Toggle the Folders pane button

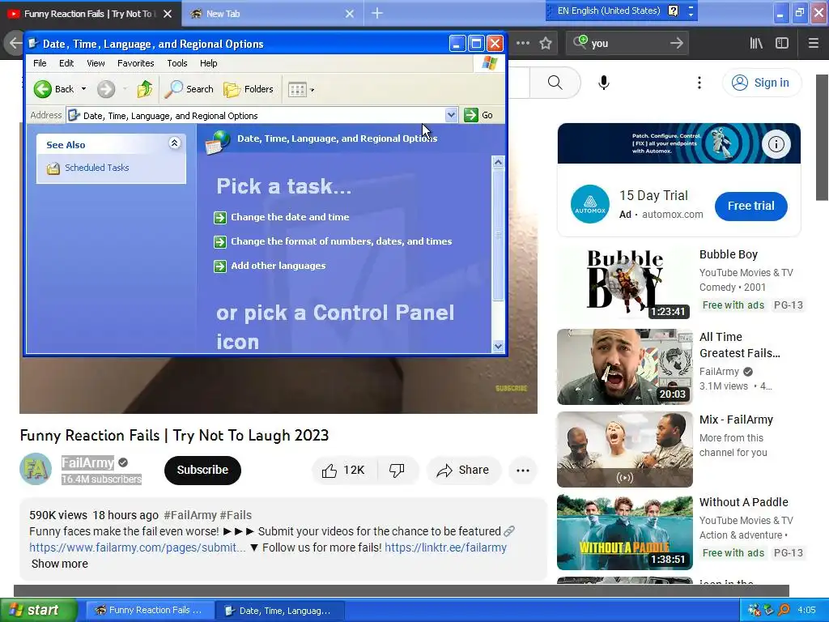point(248,89)
